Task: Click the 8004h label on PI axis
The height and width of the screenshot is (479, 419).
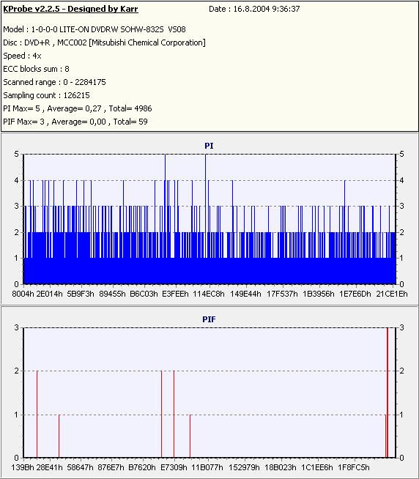Action: tap(23, 294)
